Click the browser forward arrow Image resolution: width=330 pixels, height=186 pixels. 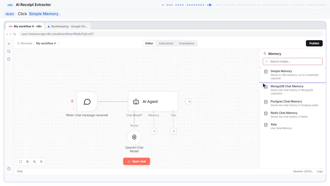click(11, 34)
